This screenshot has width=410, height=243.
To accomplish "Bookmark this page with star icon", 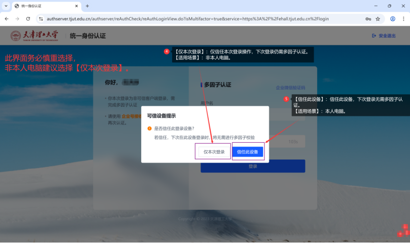I will [x=378, y=19].
